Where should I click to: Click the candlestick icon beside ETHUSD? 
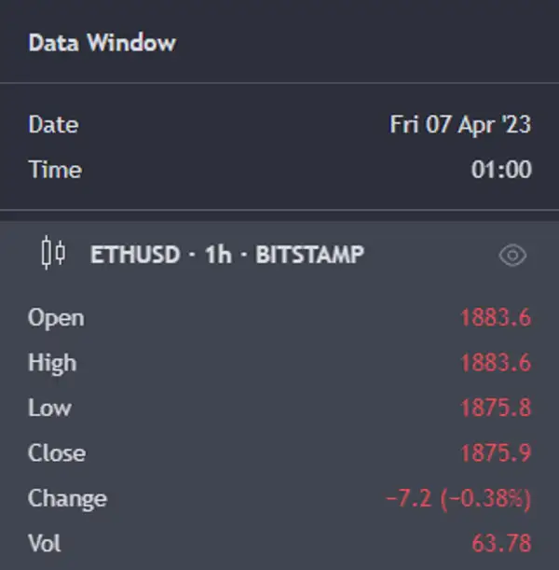(53, 253)
